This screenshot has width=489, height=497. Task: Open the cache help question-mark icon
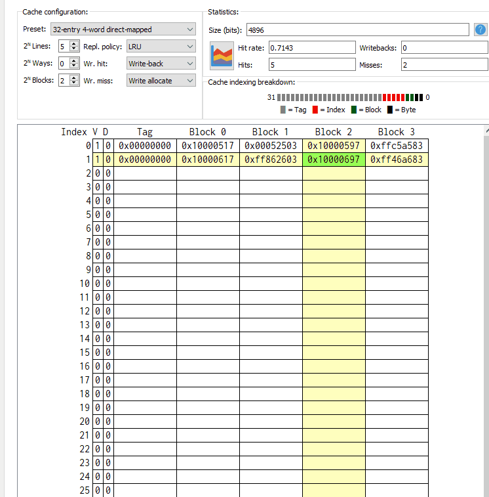point(480,30)
